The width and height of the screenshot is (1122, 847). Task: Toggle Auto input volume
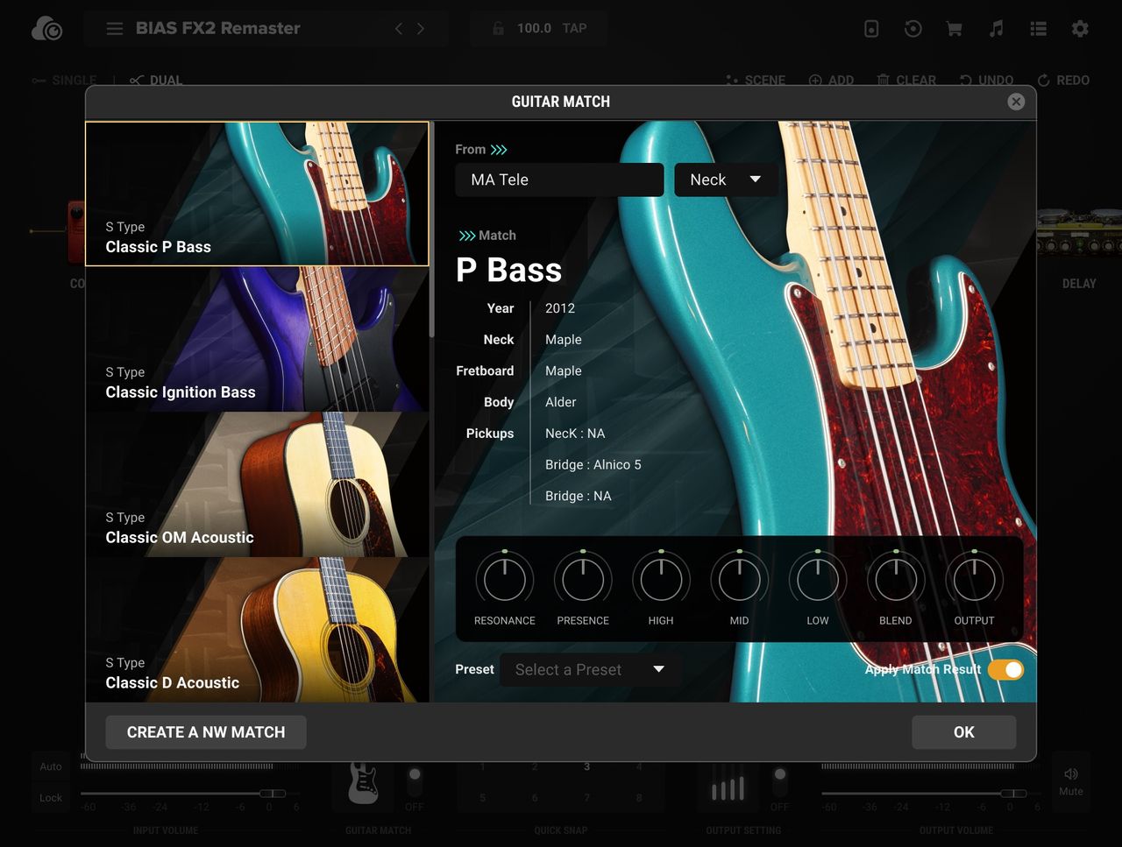tap(51, 766)
